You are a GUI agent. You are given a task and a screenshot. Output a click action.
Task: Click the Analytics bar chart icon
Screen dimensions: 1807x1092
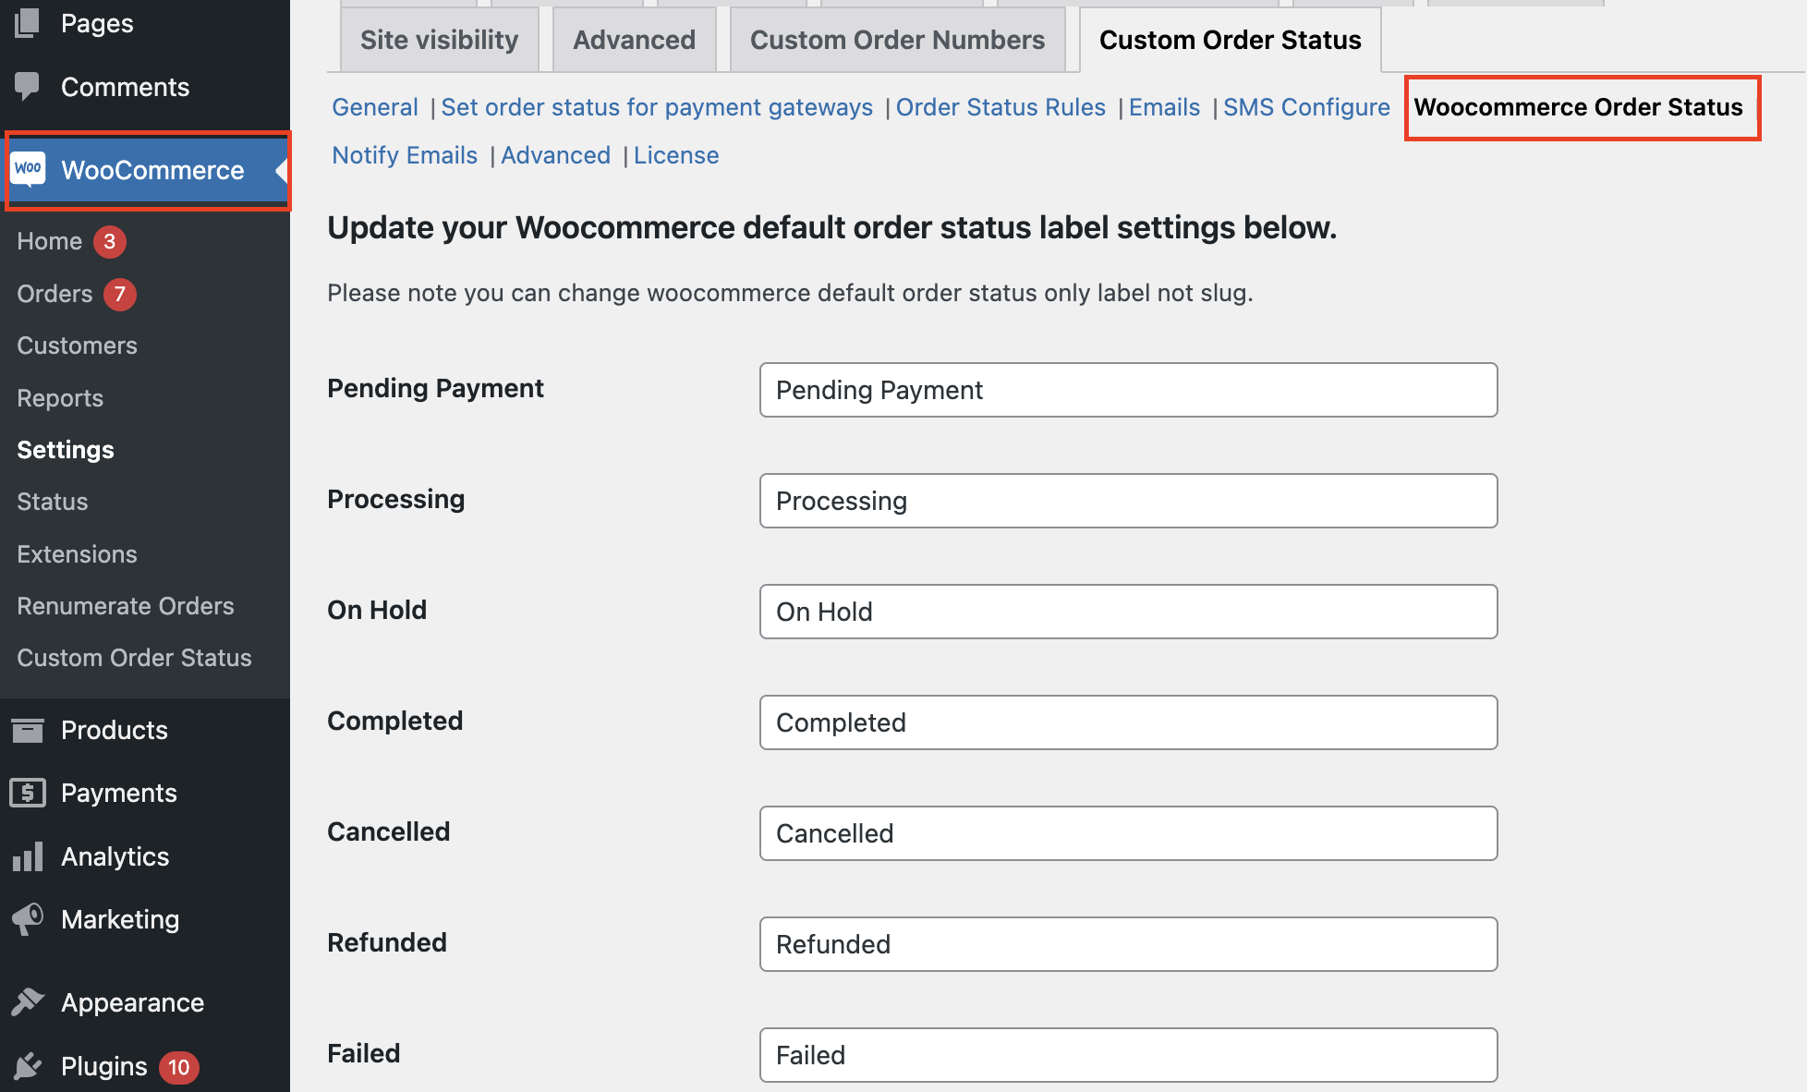click(28, 856)
